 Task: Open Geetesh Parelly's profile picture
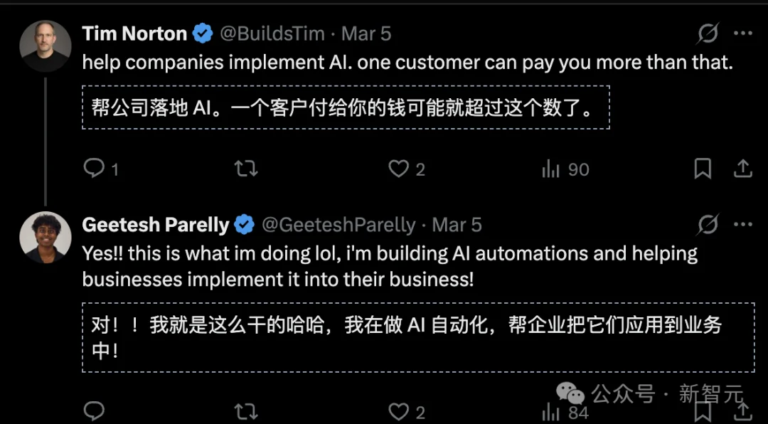pos(46,238)
